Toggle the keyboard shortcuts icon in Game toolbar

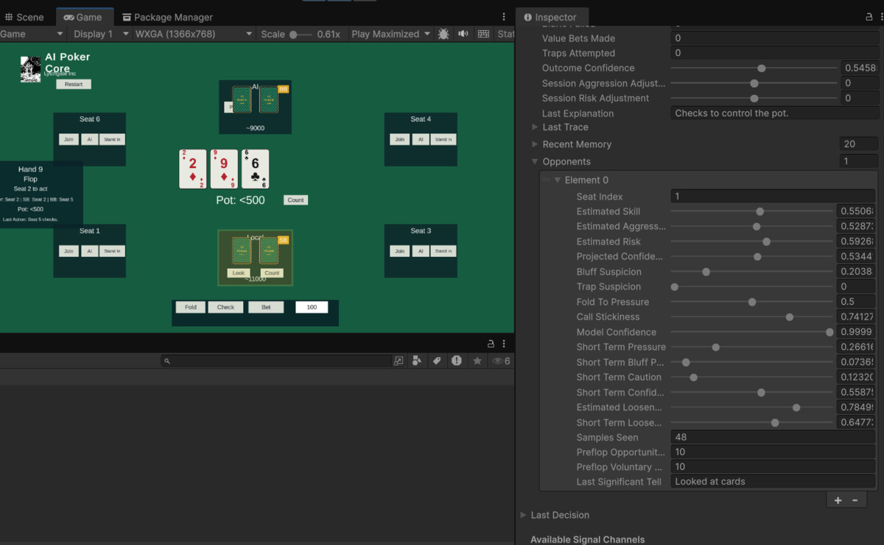[483, 34]
